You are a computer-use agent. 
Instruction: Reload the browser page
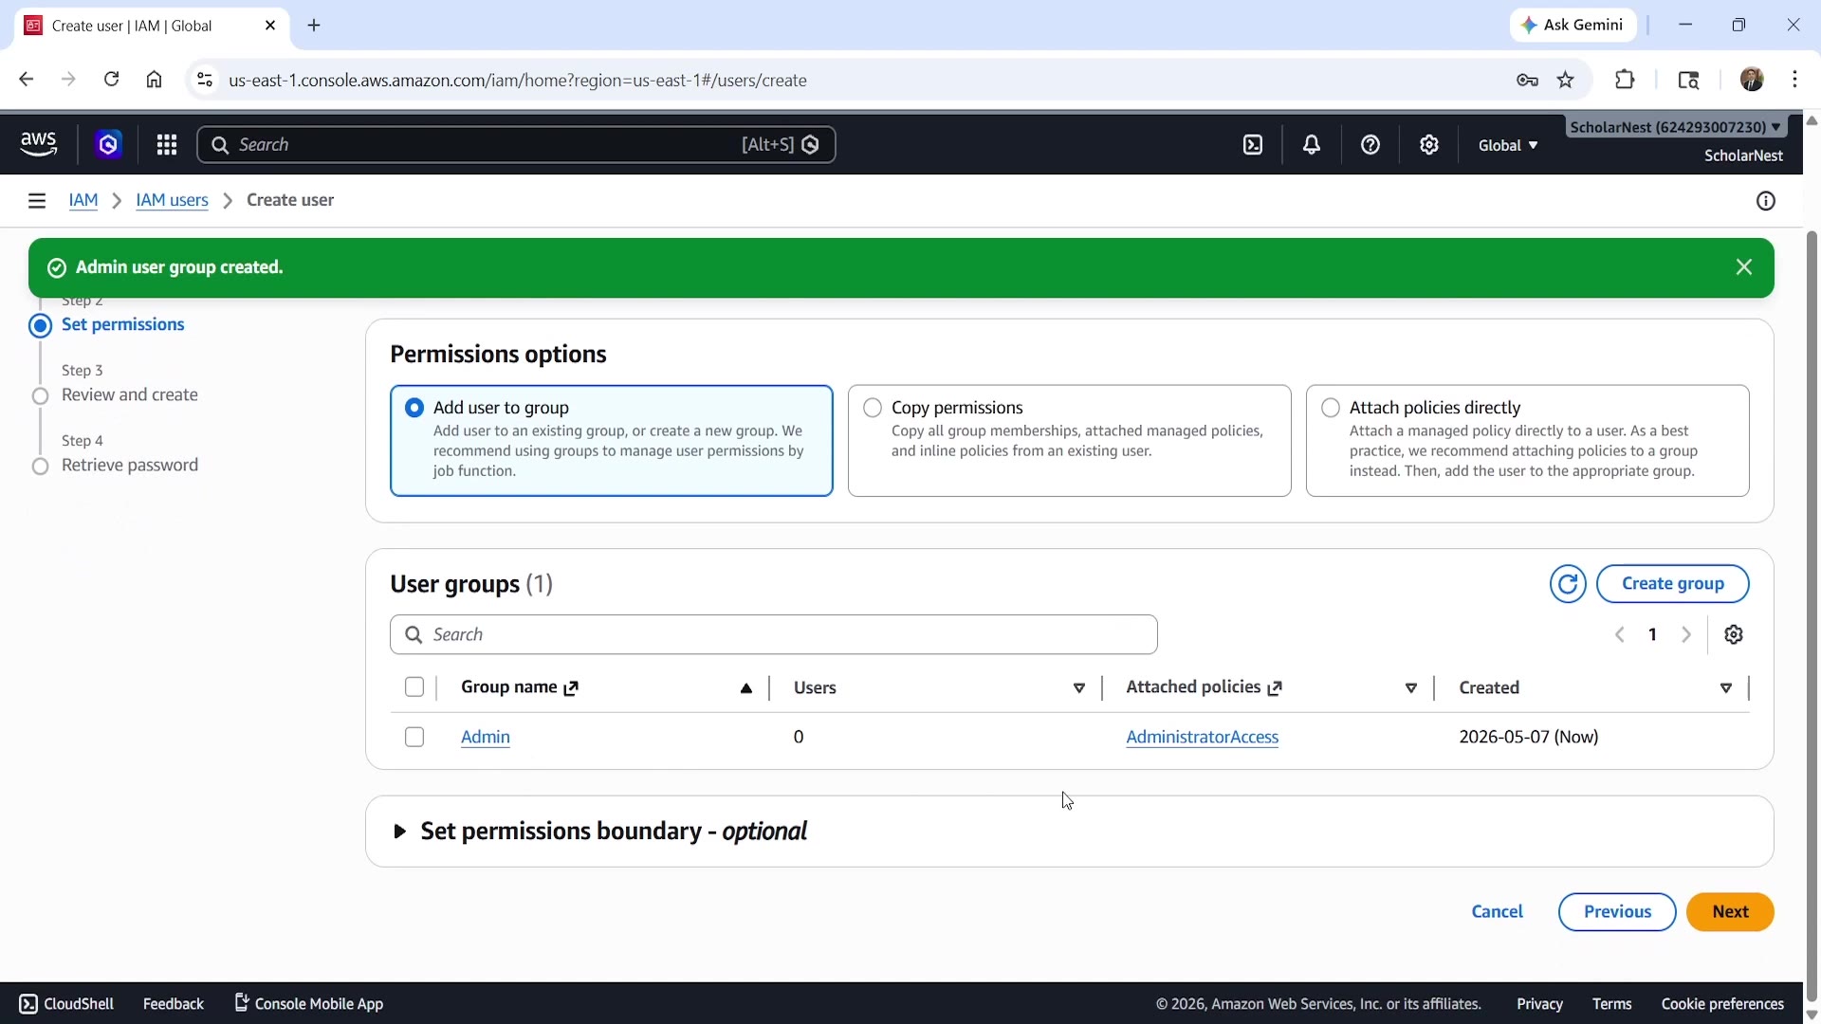111,80
